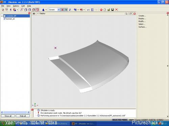
Task: Click the first cube-shaped selection icon
Action: click(x=26, y=10)
